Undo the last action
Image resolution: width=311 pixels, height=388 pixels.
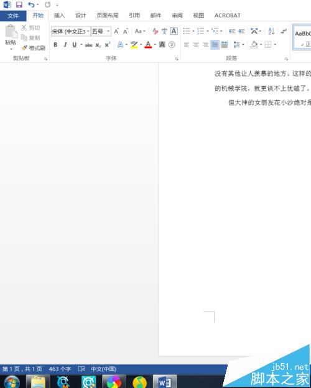point(31,5)
